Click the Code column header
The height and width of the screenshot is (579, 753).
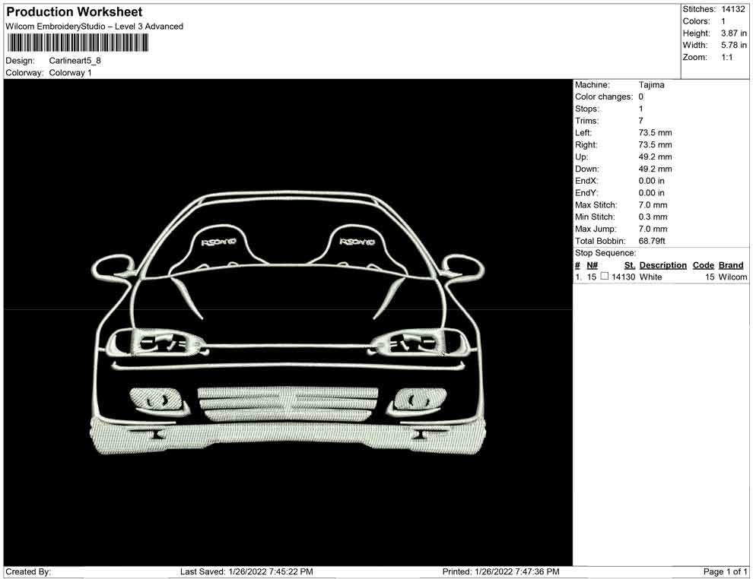[x=703, y=265]
